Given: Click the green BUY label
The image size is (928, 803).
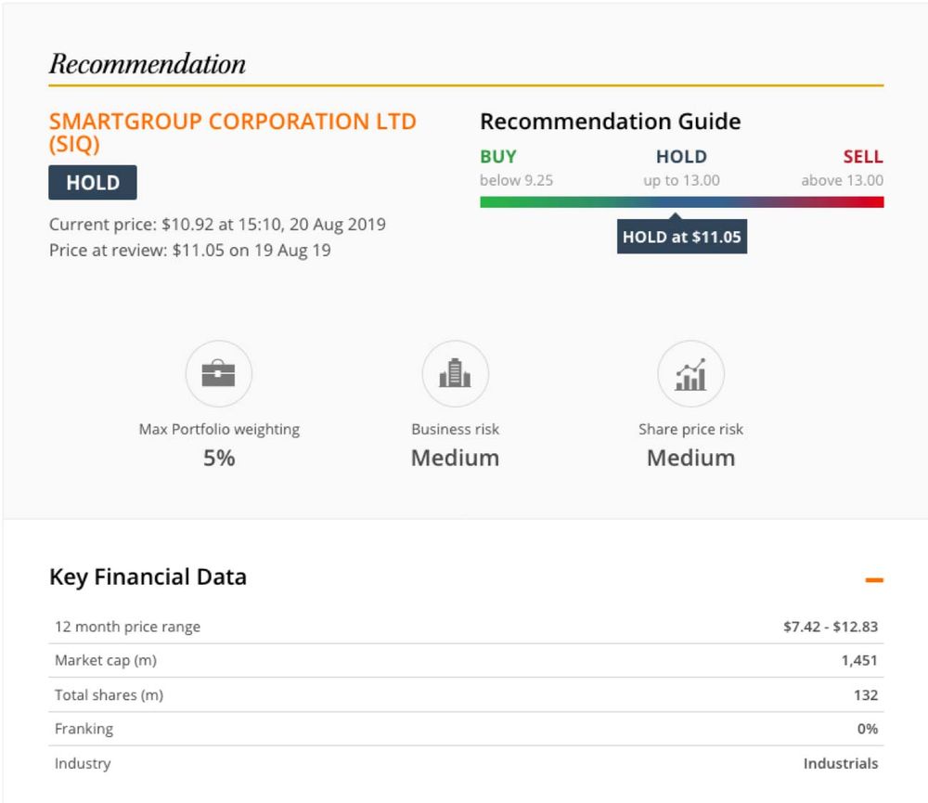Looking at the screenshot, I should coord(498,156).
